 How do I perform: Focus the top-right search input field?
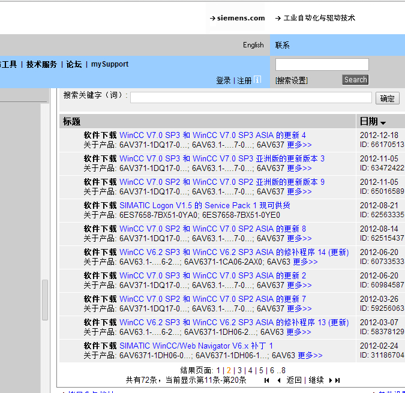coord(322,65)
